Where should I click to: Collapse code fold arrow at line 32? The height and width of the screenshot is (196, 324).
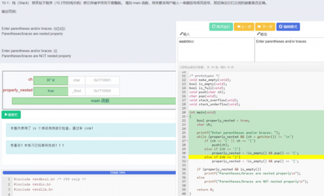tap(187, 161)
